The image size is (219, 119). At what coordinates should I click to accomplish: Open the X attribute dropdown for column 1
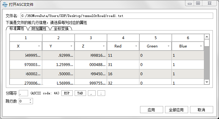[26, 46]
